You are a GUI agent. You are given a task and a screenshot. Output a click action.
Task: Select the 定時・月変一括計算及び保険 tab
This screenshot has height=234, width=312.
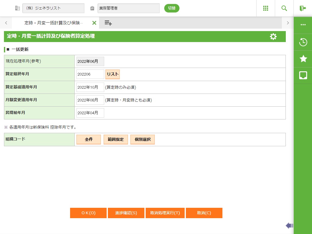53,23
